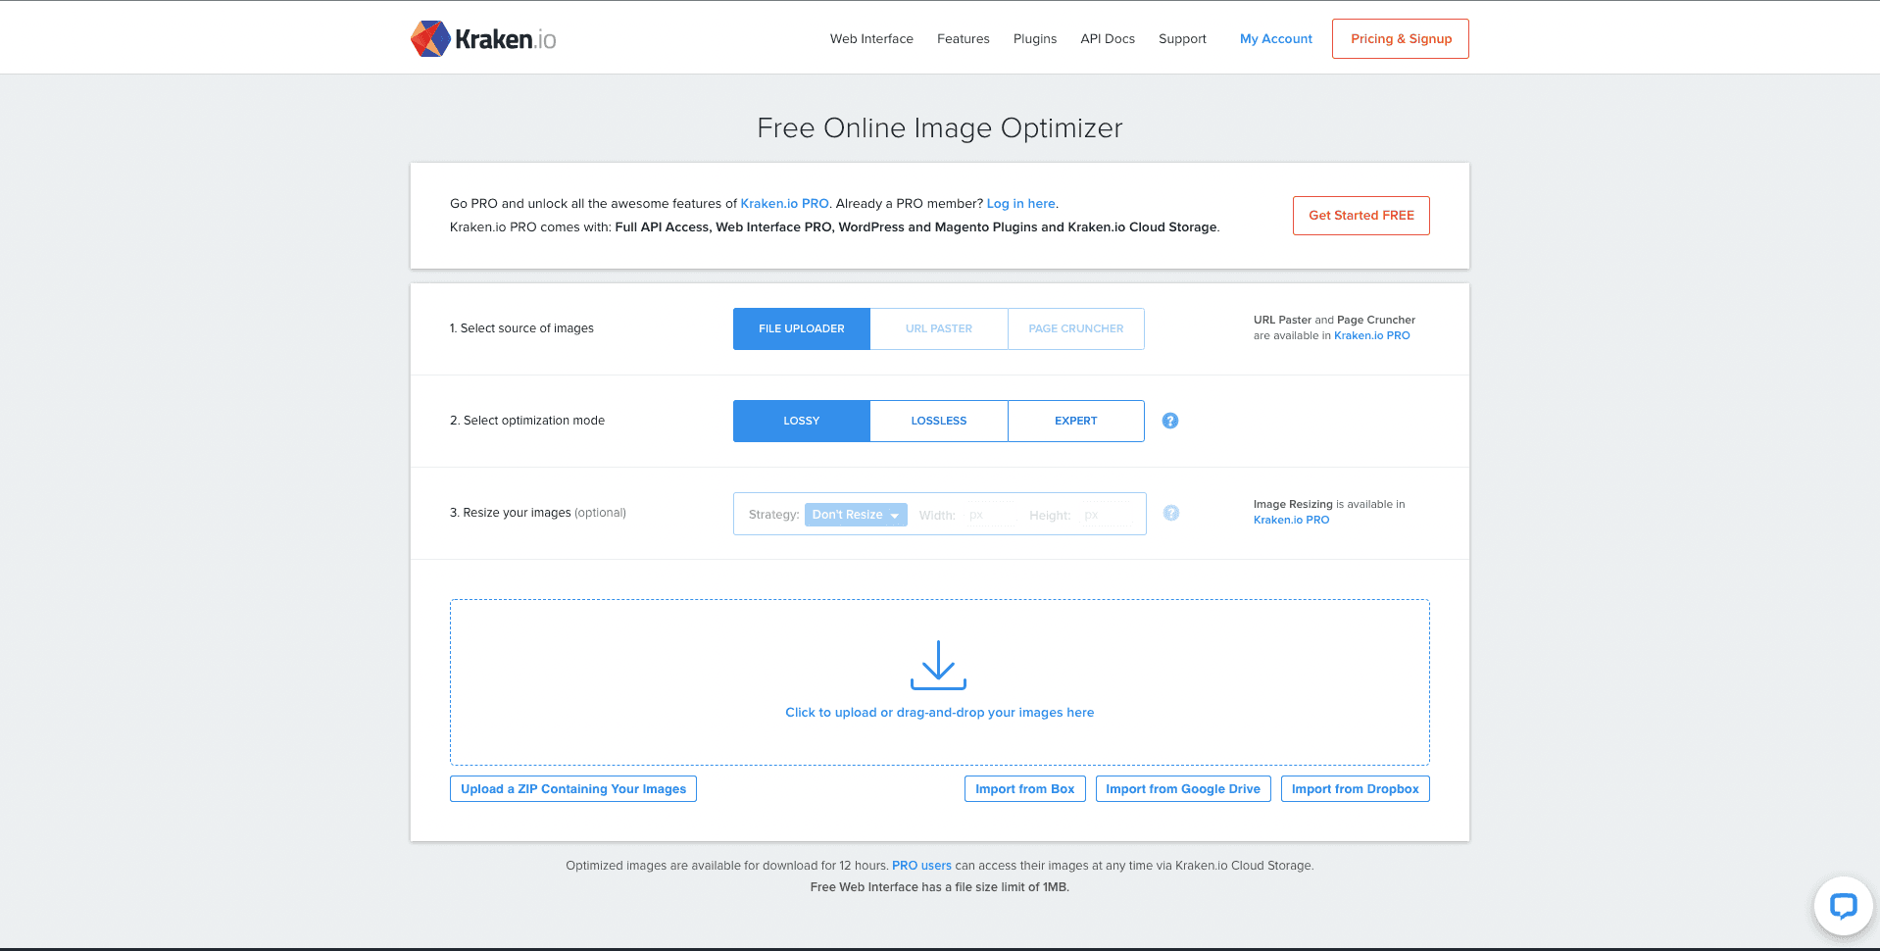Select the File Uploader source
1880x951 pixels.
pos(802,329)
